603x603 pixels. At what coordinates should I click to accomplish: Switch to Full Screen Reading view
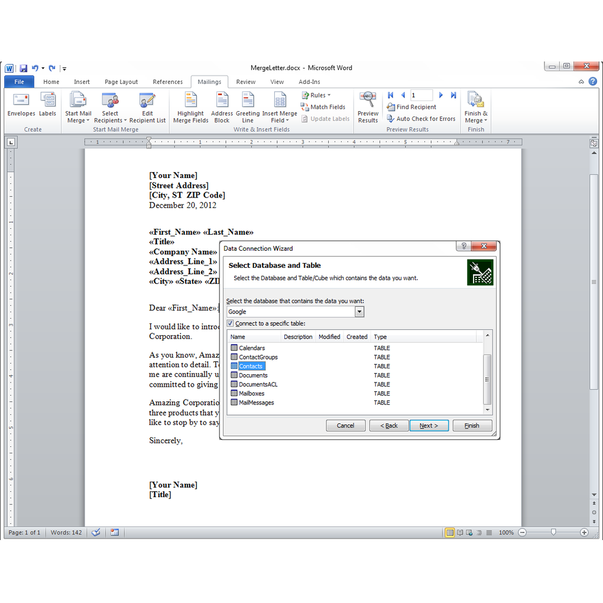pos(459,533)
